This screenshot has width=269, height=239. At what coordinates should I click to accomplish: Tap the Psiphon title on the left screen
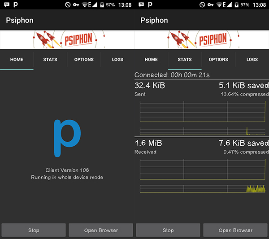(x=20, y=21)
